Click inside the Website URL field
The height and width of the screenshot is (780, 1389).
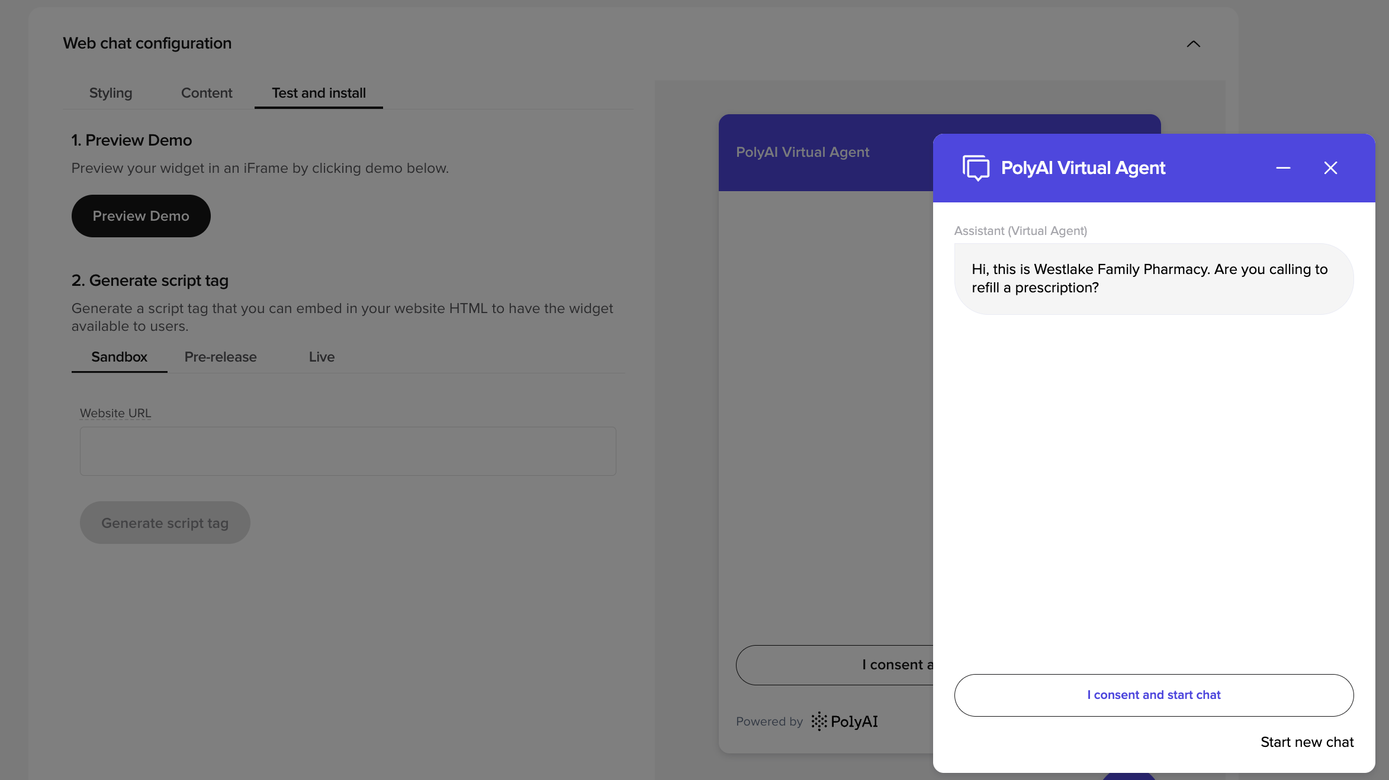348,451
